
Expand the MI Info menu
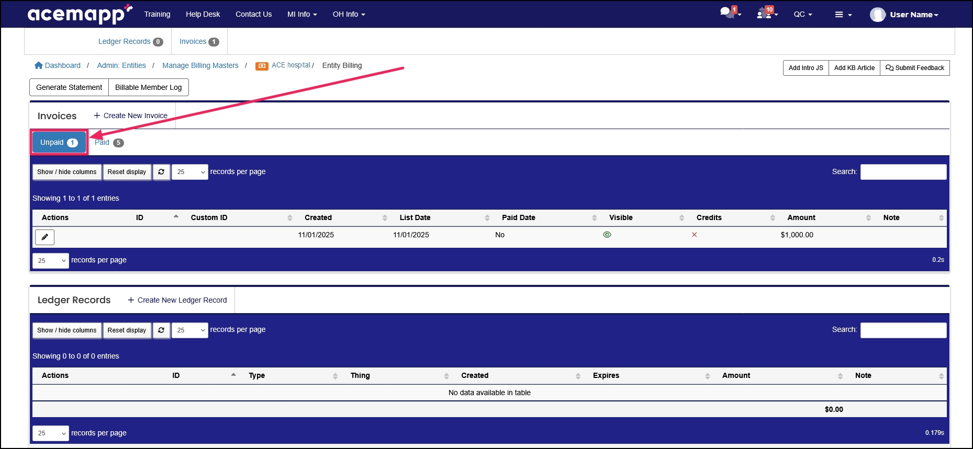click(x=302, y=14)
